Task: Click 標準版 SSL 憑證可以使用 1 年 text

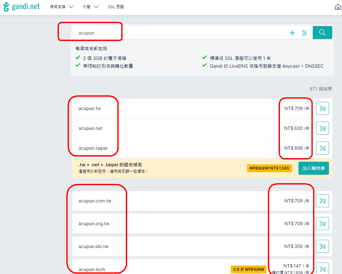Action: 240,58
